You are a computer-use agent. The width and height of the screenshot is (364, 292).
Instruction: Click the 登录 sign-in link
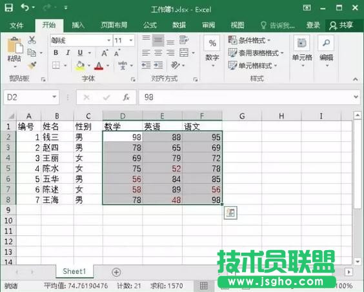pos(313,25)
